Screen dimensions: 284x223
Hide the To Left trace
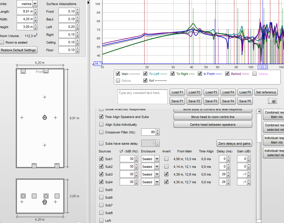pos(145,74)
